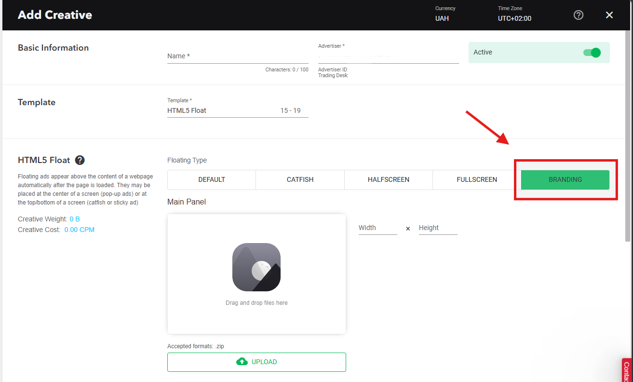The width and height of the screenshot is (633, 382).
Task: Select the DEFAULT floating type
Action: click(212, 179)
